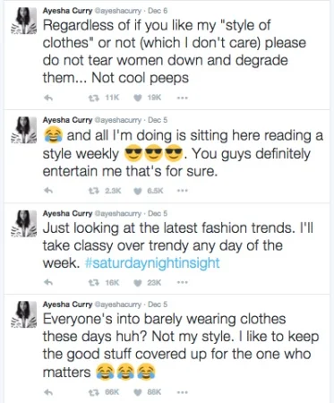This screenshot has height=403, width=334.
Task: Click the Ayesha Curry name on the first tweet
Action: point(67,11)
